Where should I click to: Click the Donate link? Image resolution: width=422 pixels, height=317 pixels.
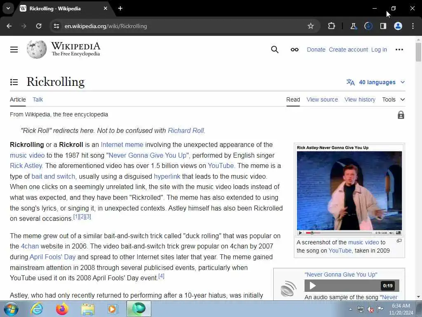tap(316, 50)
